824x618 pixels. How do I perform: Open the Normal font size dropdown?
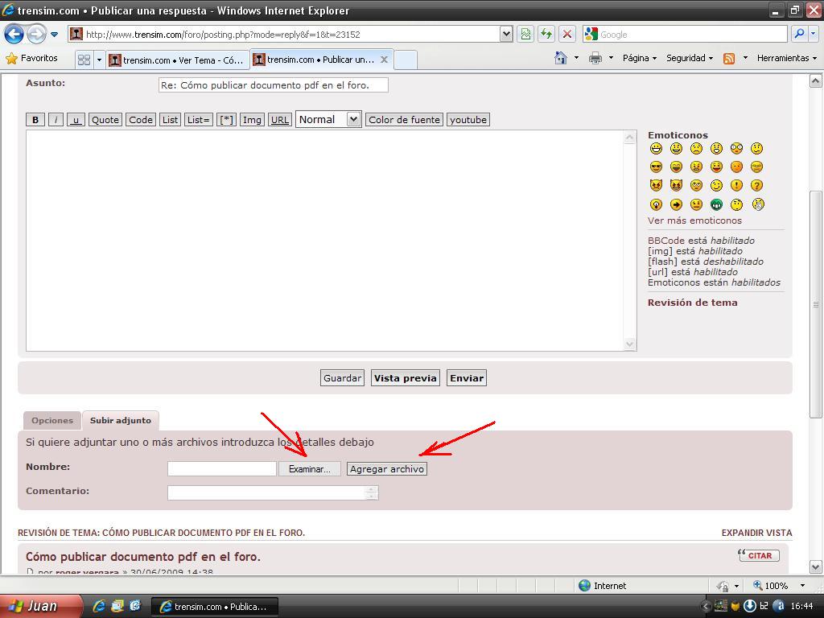click(x=328, y=119)
